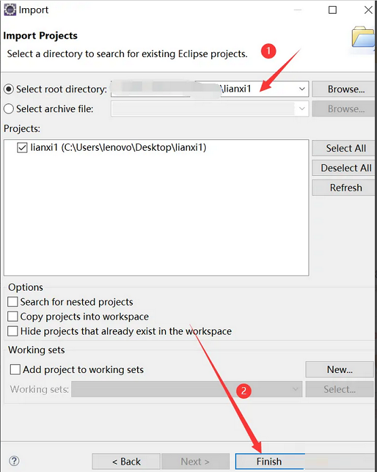Click into the root directory path field
This screenshot has height=472, width=377.
204,89
